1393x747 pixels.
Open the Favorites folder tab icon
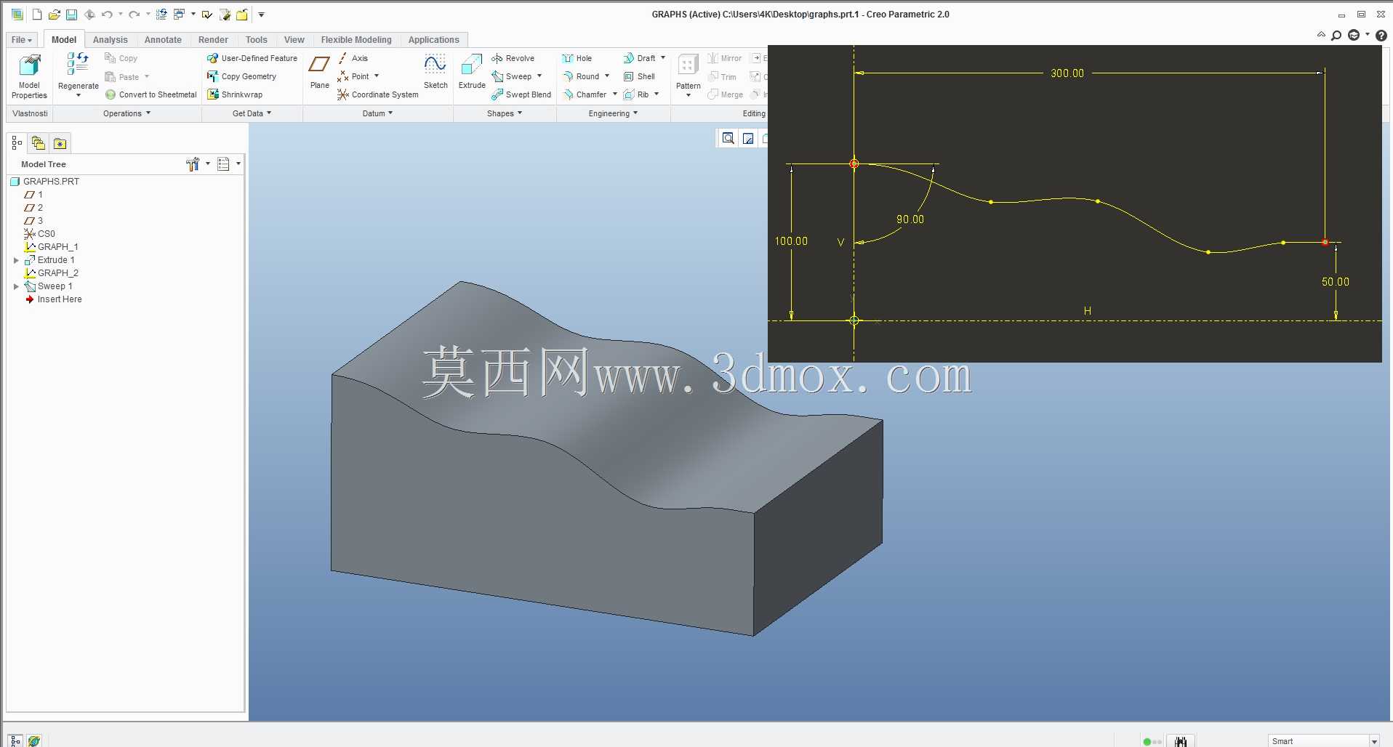(60, 143)
